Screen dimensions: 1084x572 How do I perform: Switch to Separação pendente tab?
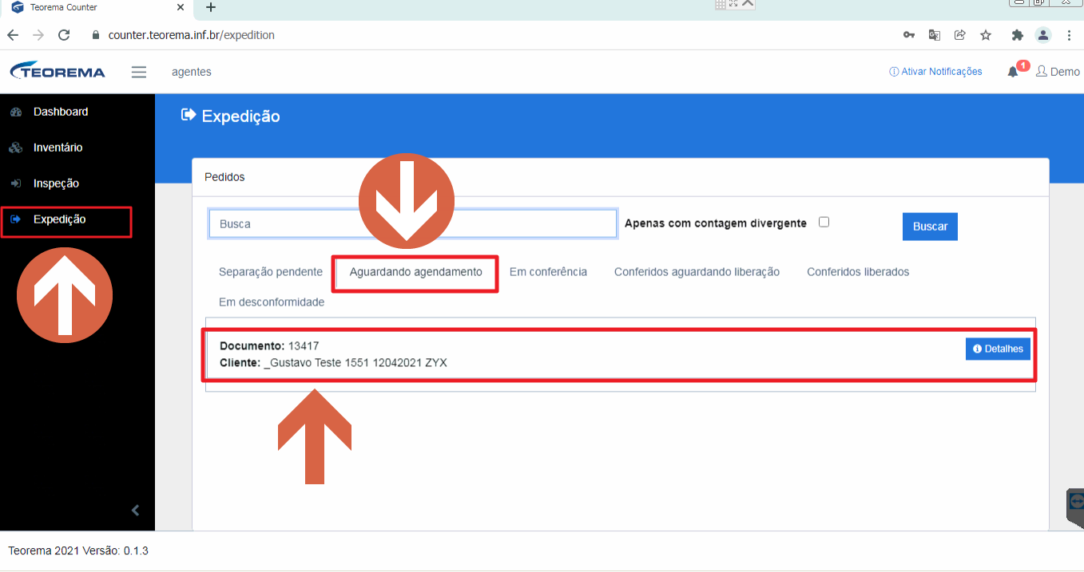tap(271, 272)
